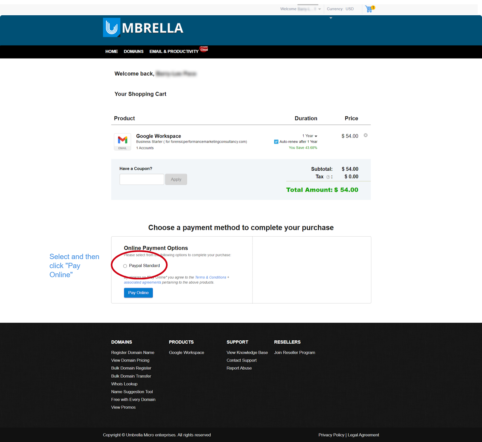Open the View Promos link

tap(123, 407)
